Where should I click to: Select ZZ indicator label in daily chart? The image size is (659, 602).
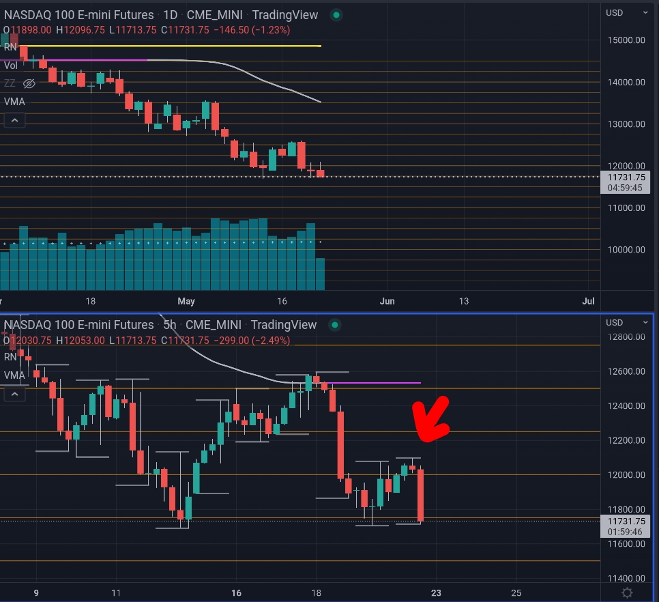(x=10, y=84)
